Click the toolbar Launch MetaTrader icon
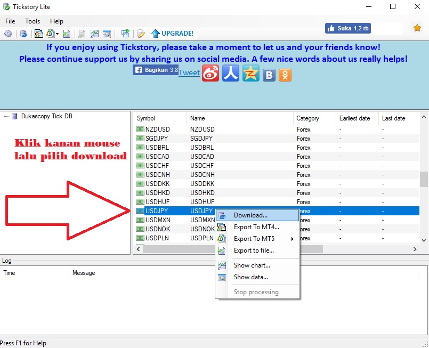 126,34
